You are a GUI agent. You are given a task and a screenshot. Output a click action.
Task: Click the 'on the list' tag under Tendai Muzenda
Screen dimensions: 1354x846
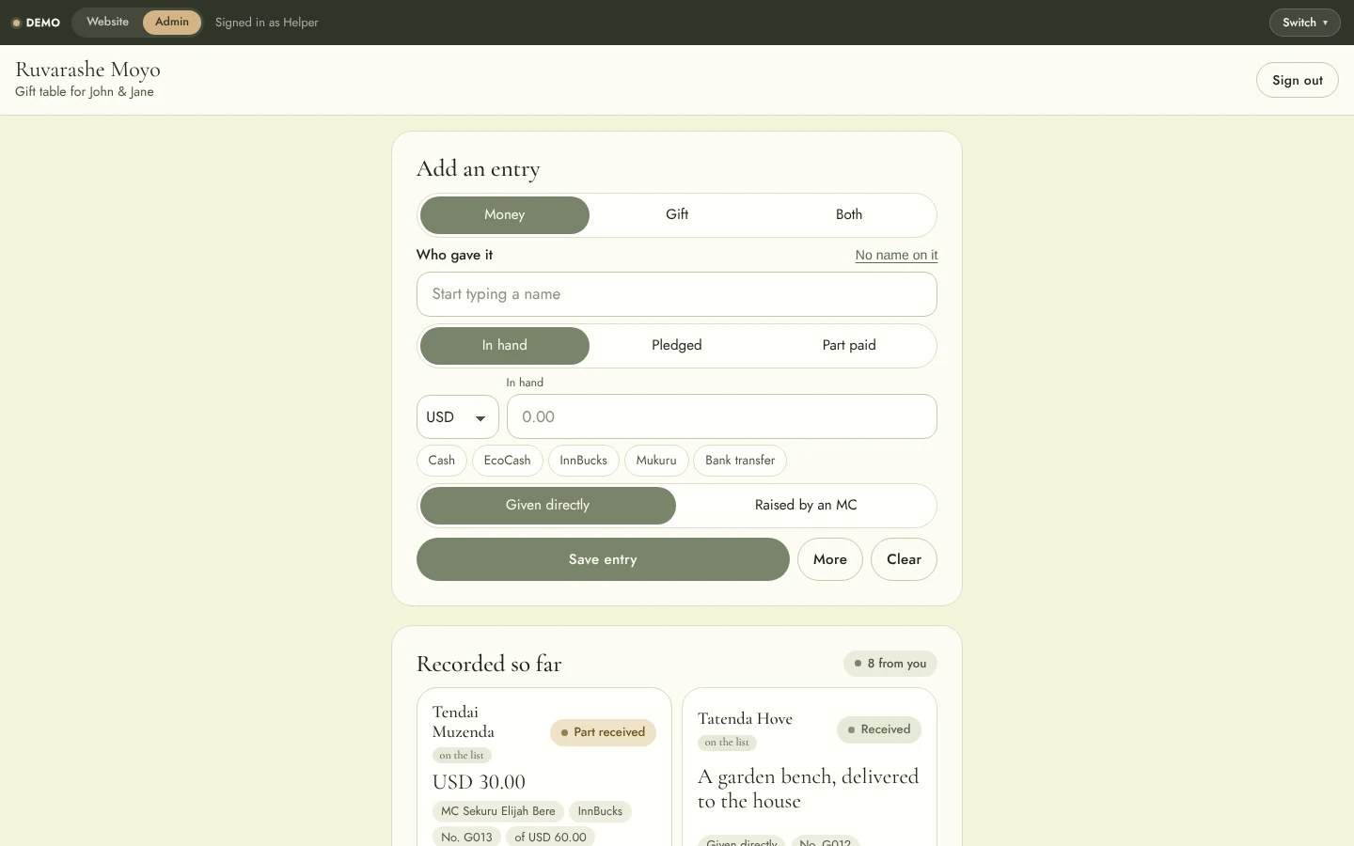(462, 756)
